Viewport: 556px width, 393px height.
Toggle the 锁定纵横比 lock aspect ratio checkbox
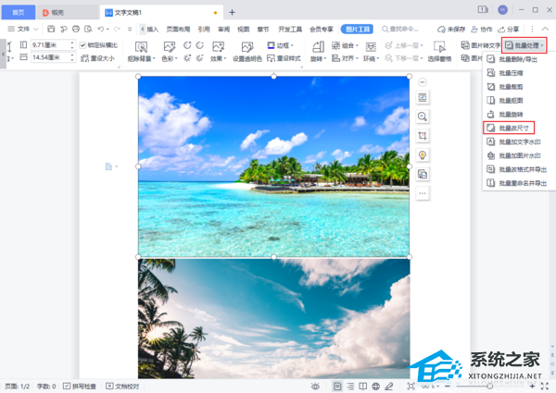82,45
